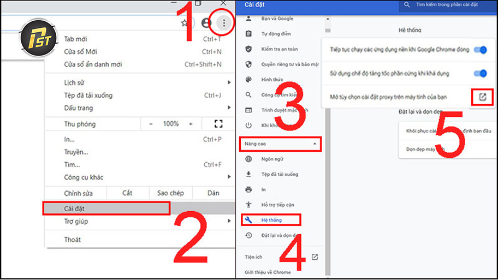This screenshot has width=498, height=280.
Task: Click the privacy and security shield icon
Action: coord(248,64)
